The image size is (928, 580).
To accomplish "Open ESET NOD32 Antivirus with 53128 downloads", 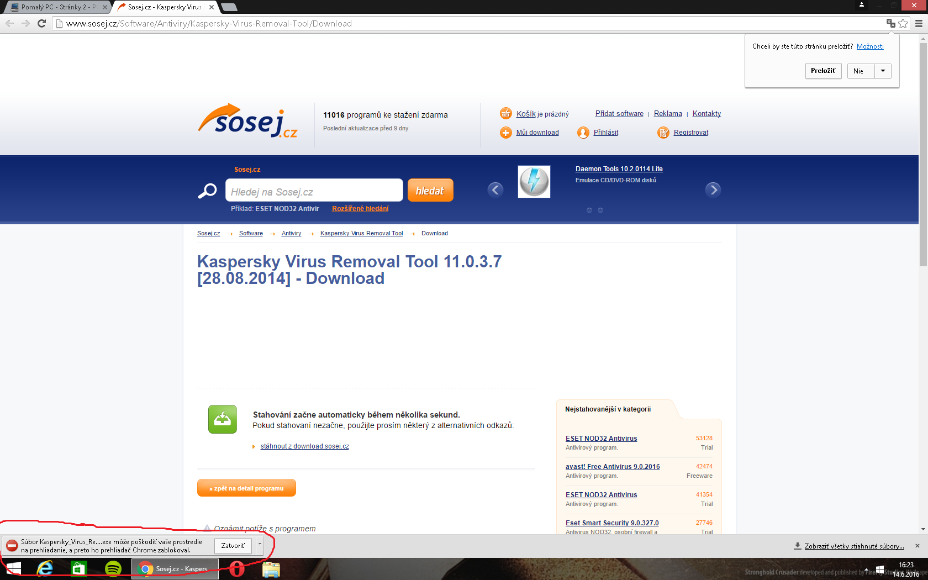I will pos(601,439).
